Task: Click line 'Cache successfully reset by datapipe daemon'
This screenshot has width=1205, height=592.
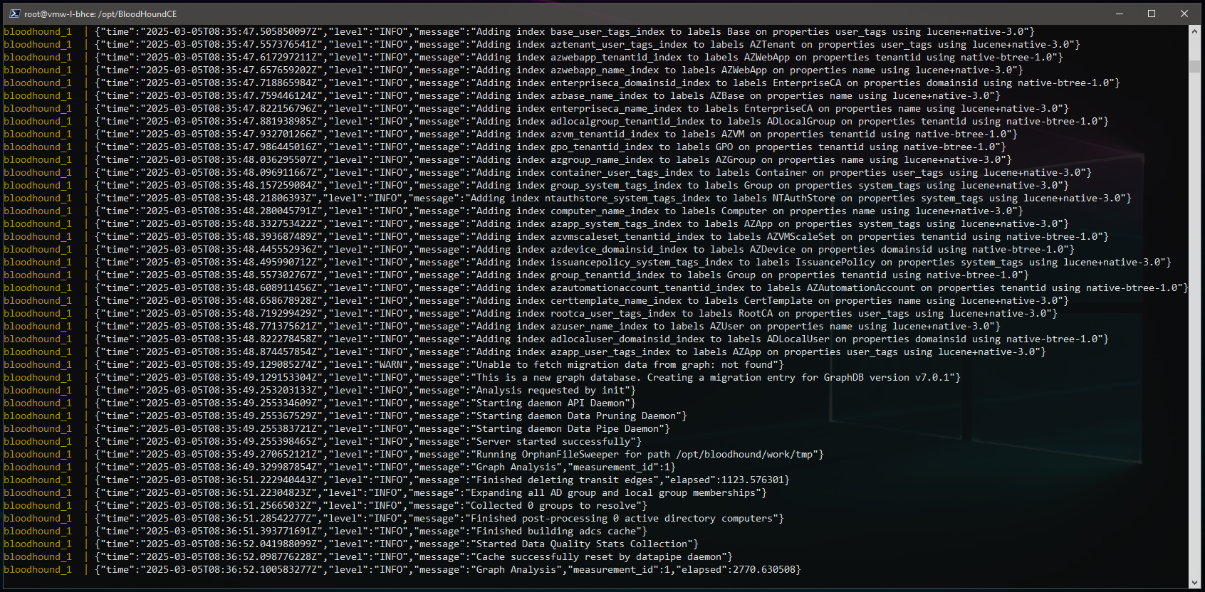Action: coord(368,557)
